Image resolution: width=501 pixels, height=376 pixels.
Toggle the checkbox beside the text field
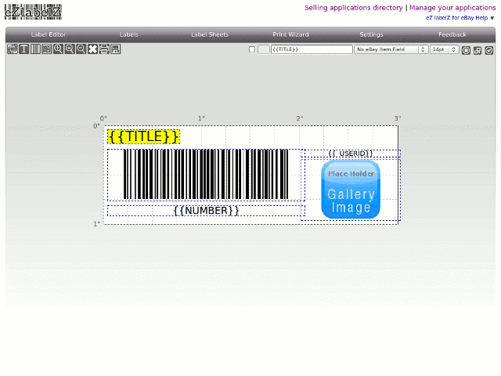coord(252,49)
